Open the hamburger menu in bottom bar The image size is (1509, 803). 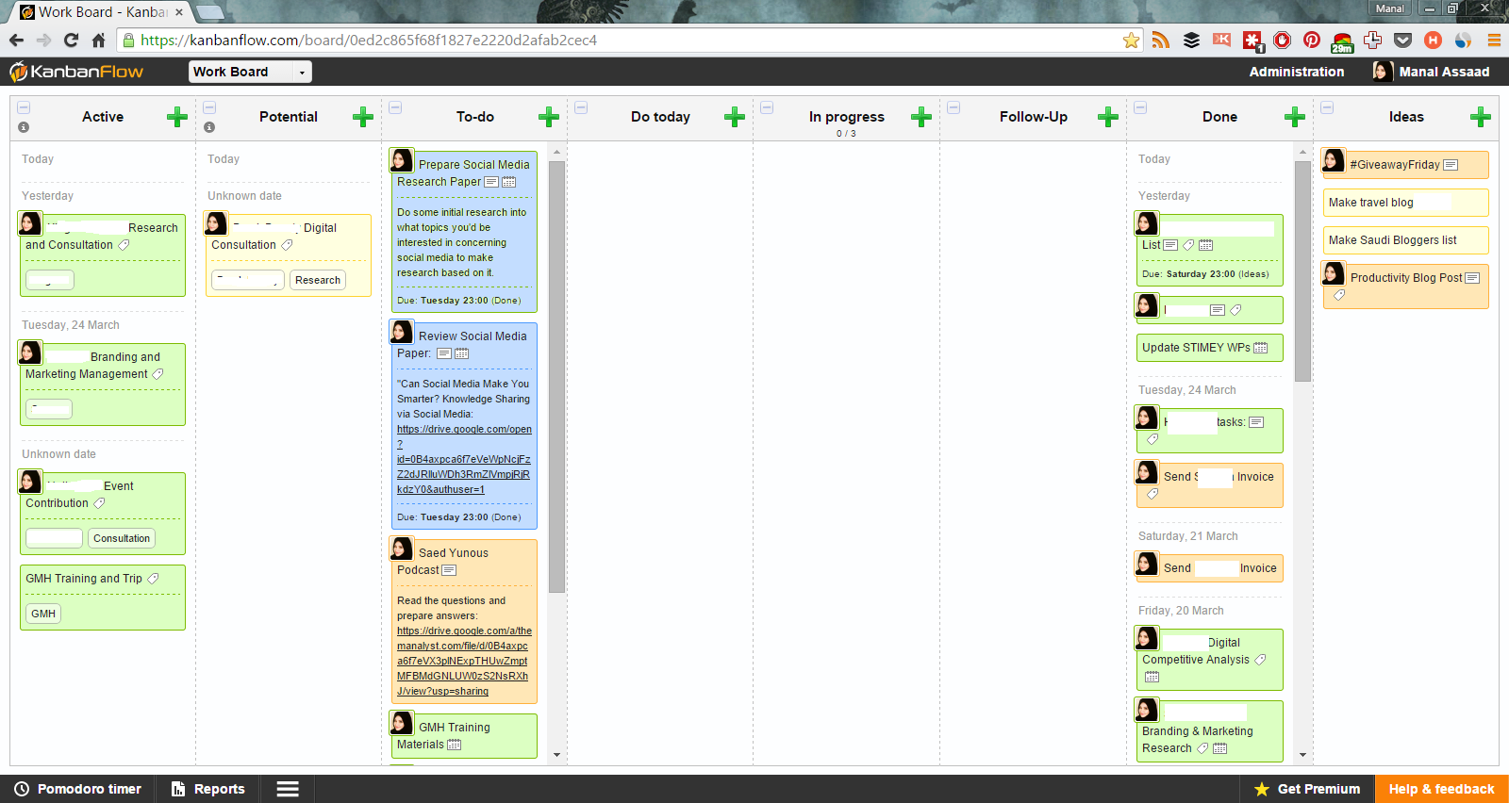(x=288, y=789)
